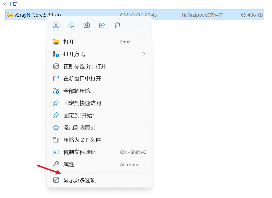The image size is (272, 198).
Task: Choose 在新窗口中打开
Action: (x=99, y=78)
